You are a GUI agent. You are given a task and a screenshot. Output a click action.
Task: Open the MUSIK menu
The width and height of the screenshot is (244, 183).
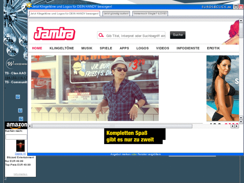click(x=87, y=48)
